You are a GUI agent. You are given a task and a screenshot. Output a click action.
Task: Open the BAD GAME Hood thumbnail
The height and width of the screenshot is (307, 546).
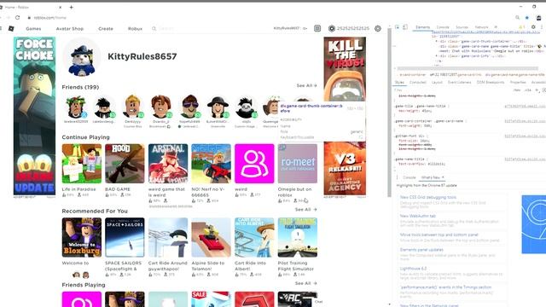(125, 164)
